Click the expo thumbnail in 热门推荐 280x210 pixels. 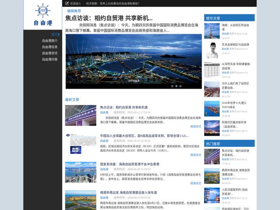[x=212, y=157]
